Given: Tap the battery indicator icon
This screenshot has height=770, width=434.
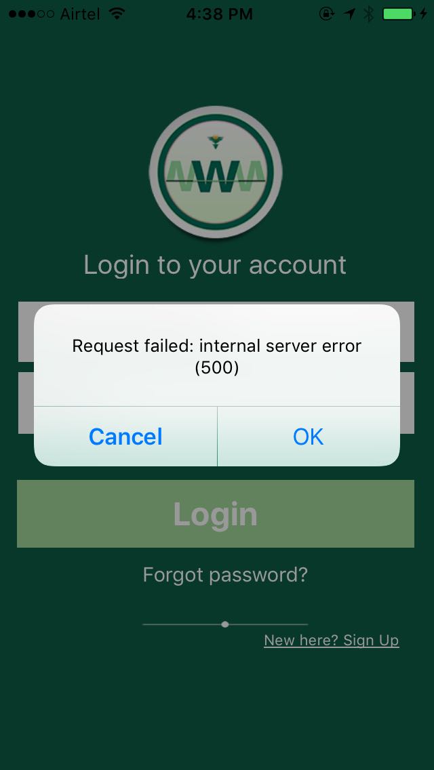Looking at the screenshot, I should point(399,14).
